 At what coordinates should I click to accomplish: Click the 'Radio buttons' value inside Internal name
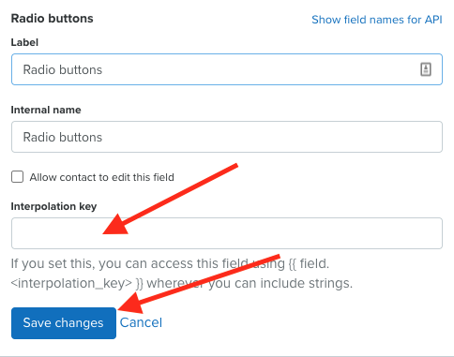point(63,137)
